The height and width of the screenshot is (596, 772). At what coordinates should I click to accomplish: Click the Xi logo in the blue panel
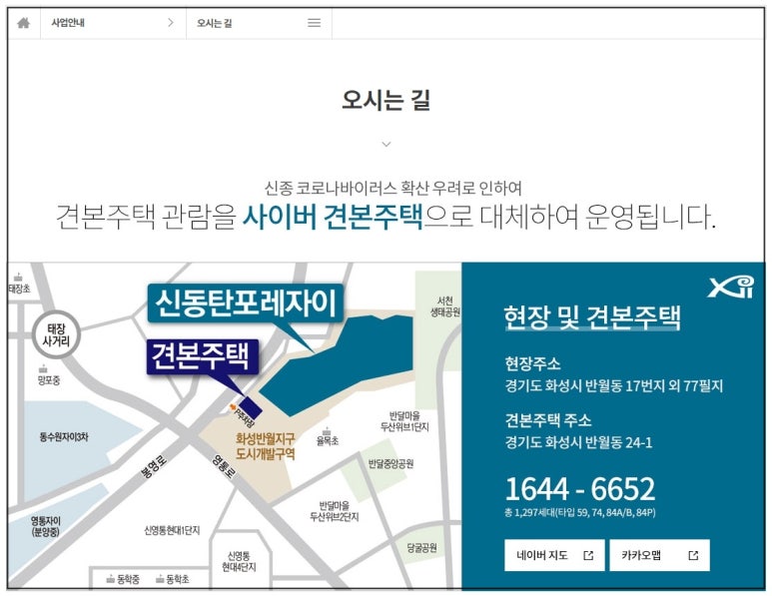coord(731,287)
